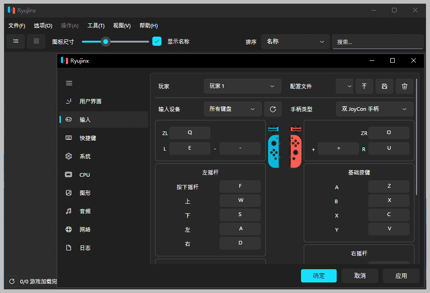Adjust the 图标尺寸 slider handle

[x=106, y=42]
